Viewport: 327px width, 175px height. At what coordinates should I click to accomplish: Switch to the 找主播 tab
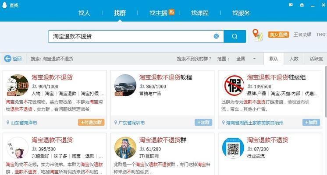coord(158,13)
